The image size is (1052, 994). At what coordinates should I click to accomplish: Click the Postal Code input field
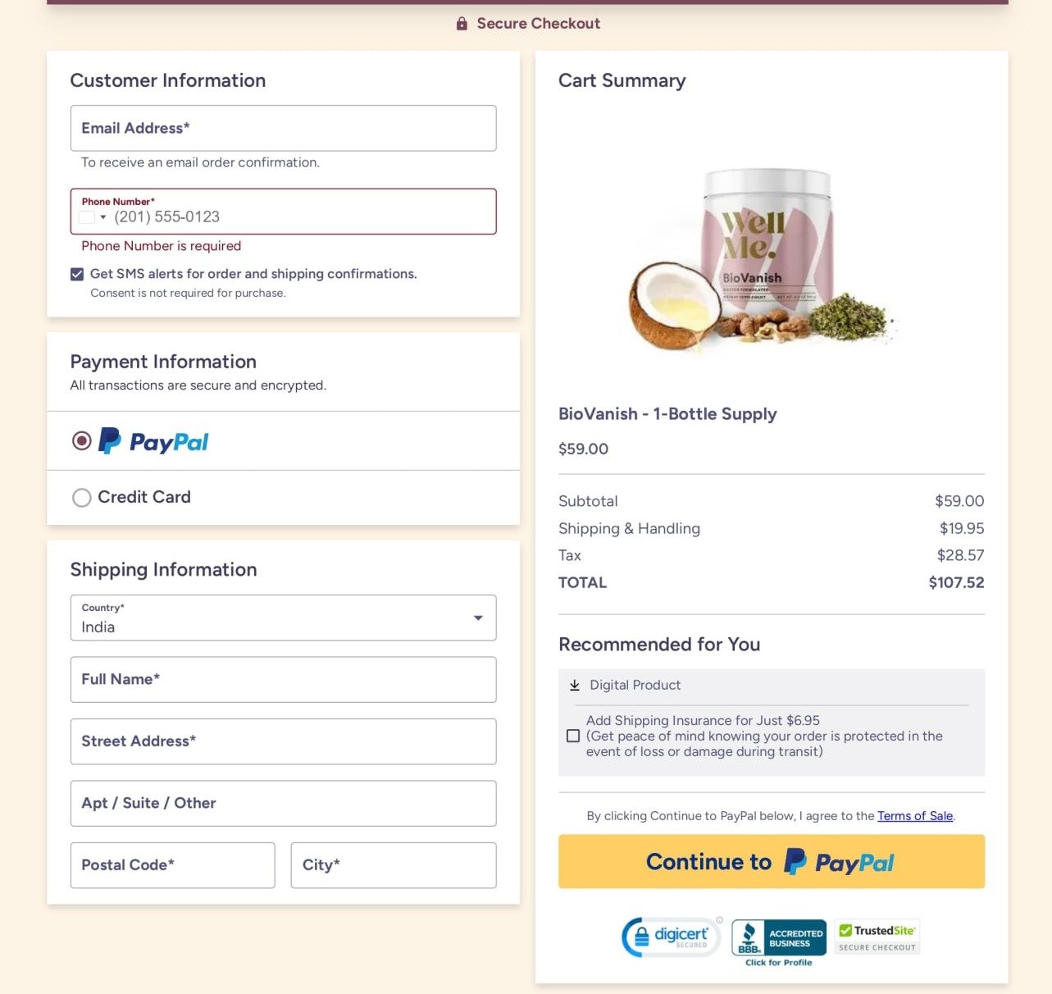click(x=172, y=865)
